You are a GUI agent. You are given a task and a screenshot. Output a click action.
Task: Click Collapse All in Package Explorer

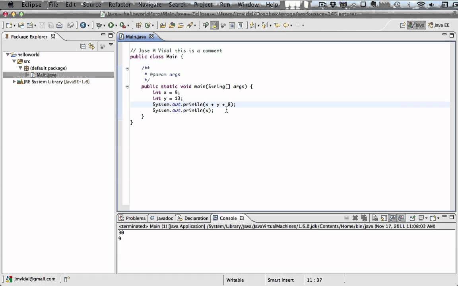coord(83,46)
